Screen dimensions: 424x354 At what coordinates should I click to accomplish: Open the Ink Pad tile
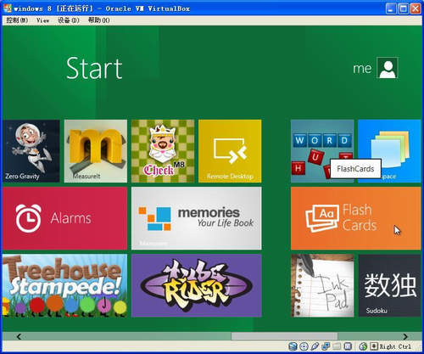click(x=322, y=285)
